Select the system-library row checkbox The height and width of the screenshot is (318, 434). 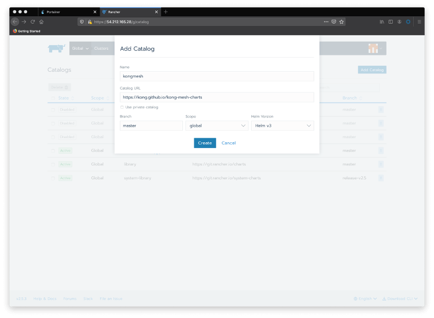tap(53, 178)
